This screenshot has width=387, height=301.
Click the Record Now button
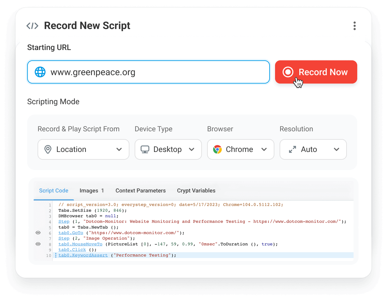(316, 72)
